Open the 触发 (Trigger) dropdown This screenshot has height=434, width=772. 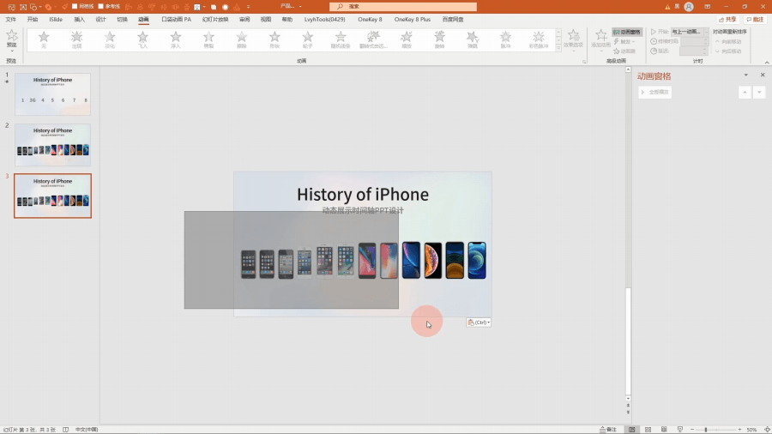click(x=624, y=42)
